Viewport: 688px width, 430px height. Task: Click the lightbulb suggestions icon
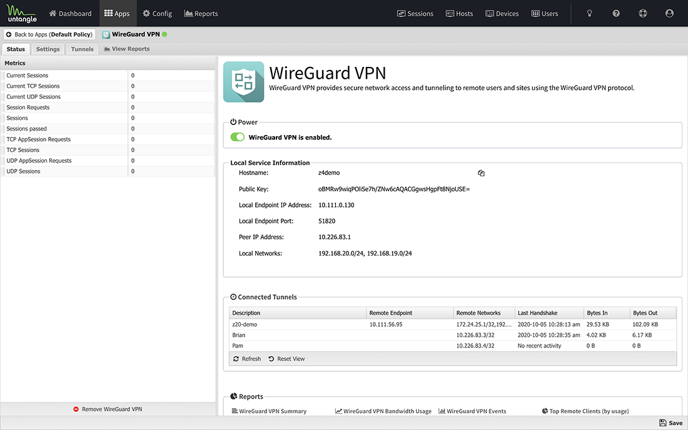[590, 14]
